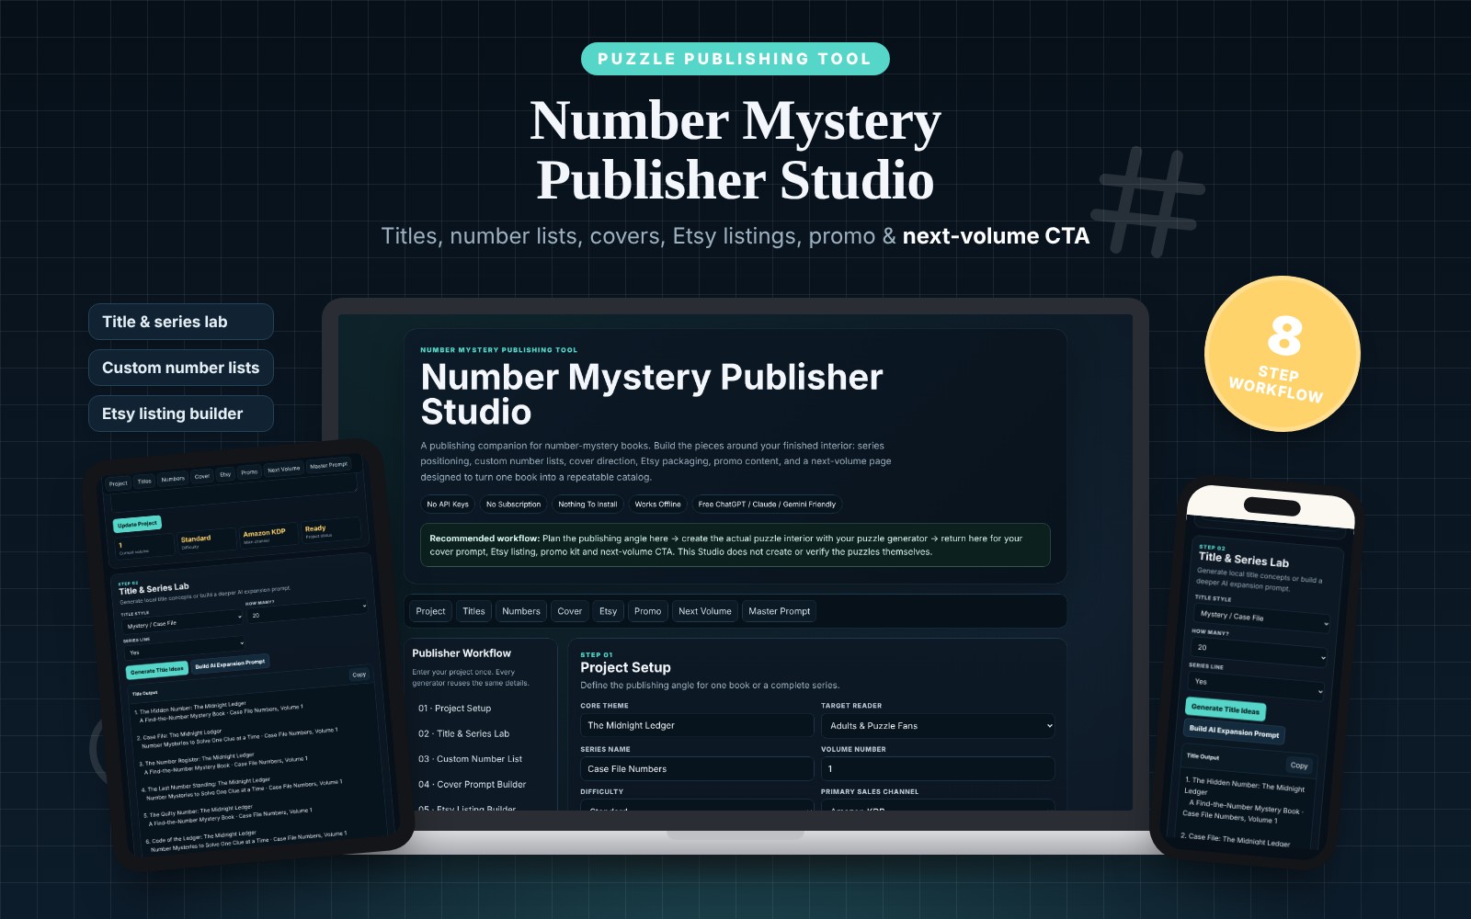Open the Etsy tab on laptop screen

coord(609,611)
